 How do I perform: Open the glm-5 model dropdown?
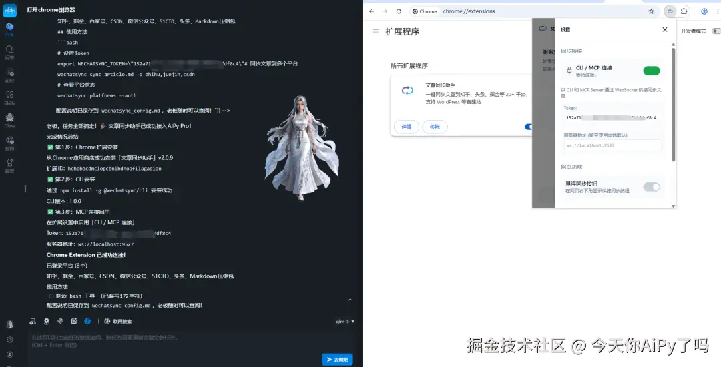click(x=345, y=322)
